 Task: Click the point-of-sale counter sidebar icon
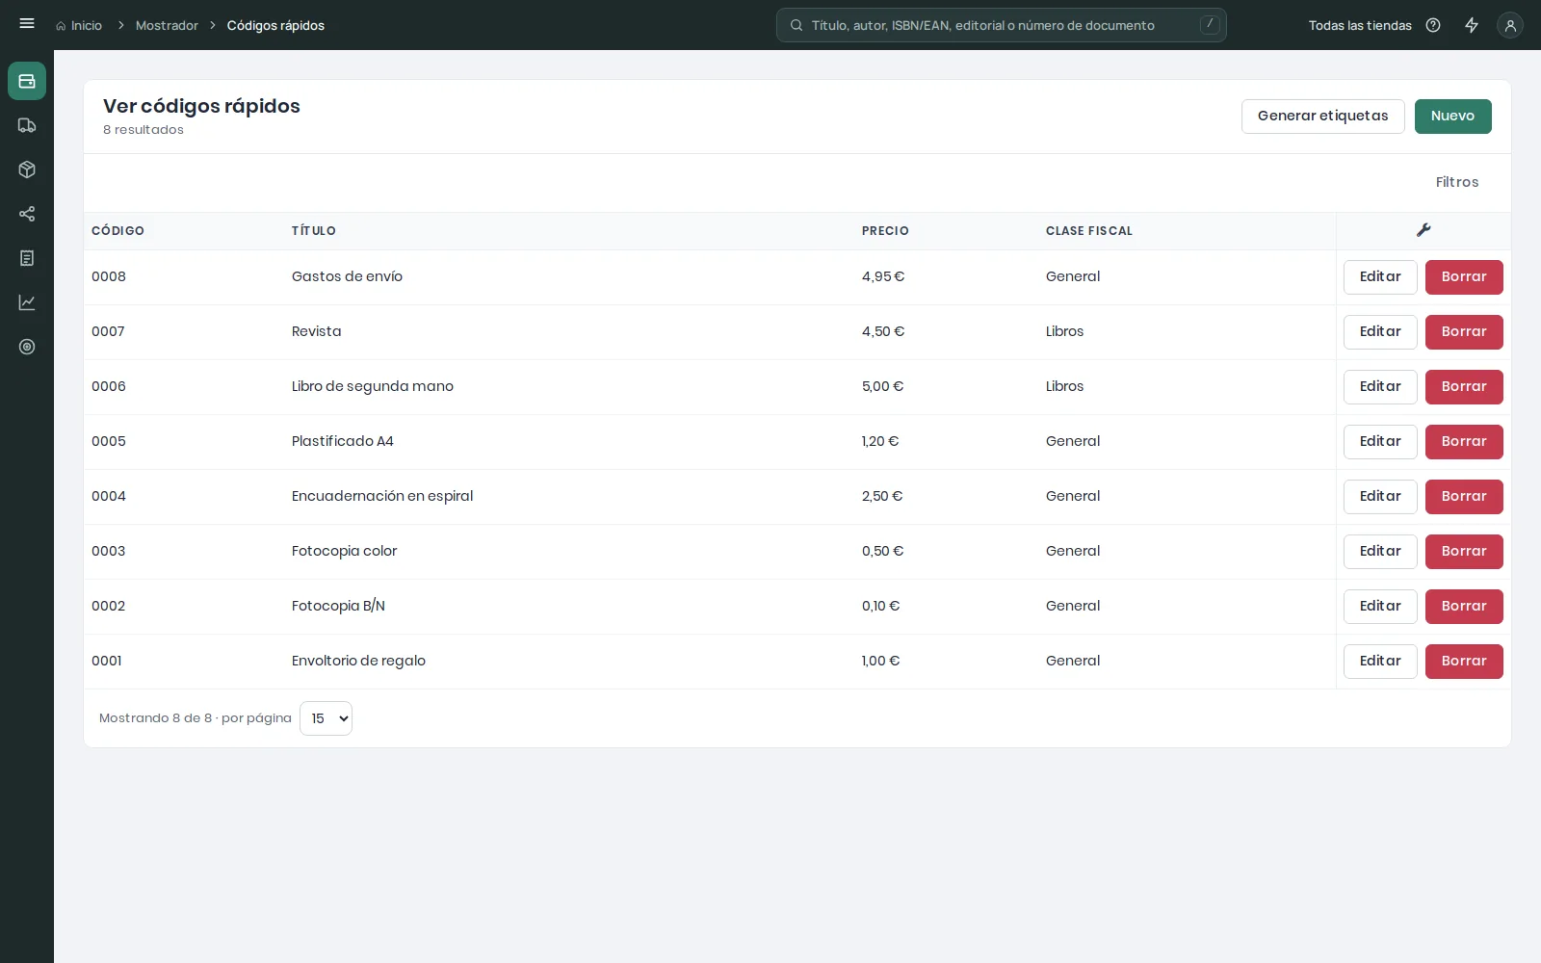pyautogui.click(x=27, y=81)
